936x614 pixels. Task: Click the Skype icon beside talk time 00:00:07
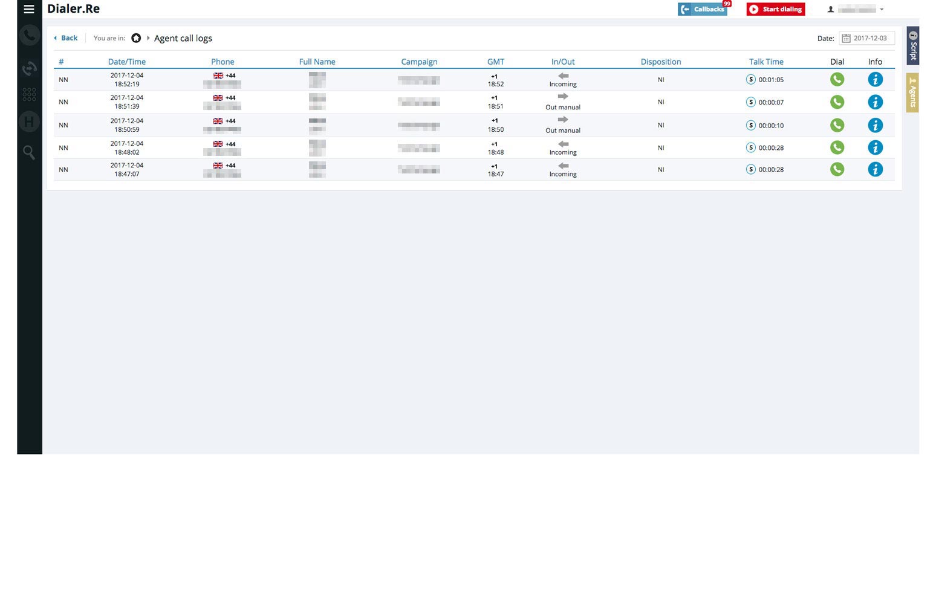[751, 102]
